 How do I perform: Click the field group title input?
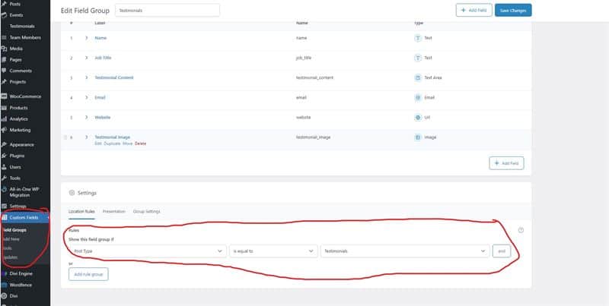coord(167,11)
